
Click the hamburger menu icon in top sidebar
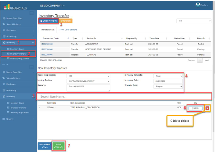pyautogui.click(x=32, y=13)
